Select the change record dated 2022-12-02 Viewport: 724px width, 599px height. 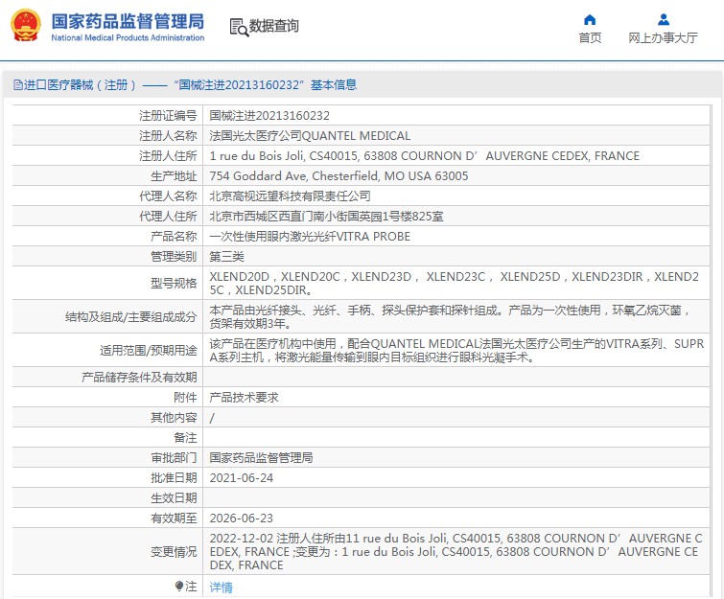455,552
